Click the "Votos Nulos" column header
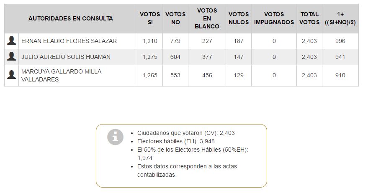Viewport: 368px width, 193px height. (x=239, y=18)
